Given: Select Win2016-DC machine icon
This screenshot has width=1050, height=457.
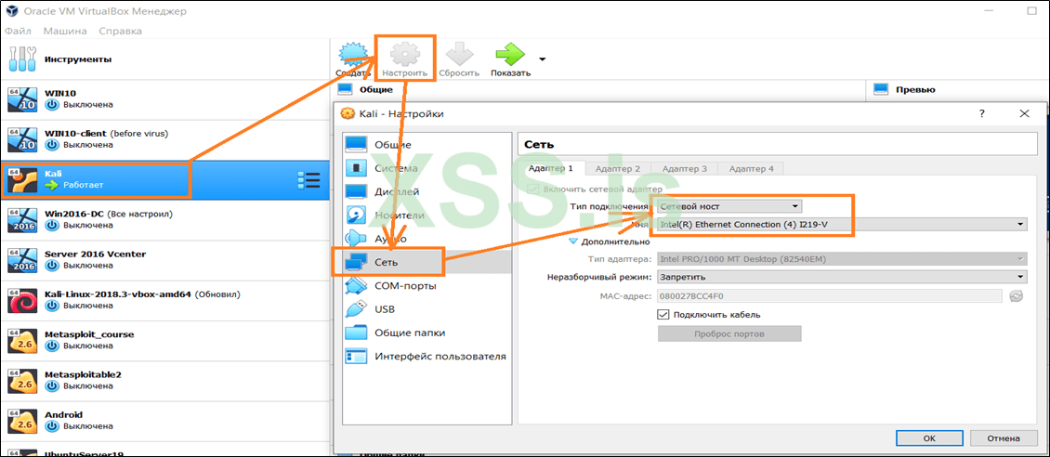Looking at the screenshot, I should (22, 220).
